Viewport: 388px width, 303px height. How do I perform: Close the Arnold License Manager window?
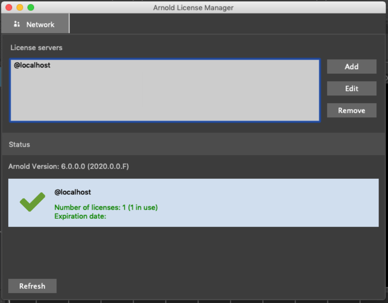pyautogui.click(x=9, y=7)
